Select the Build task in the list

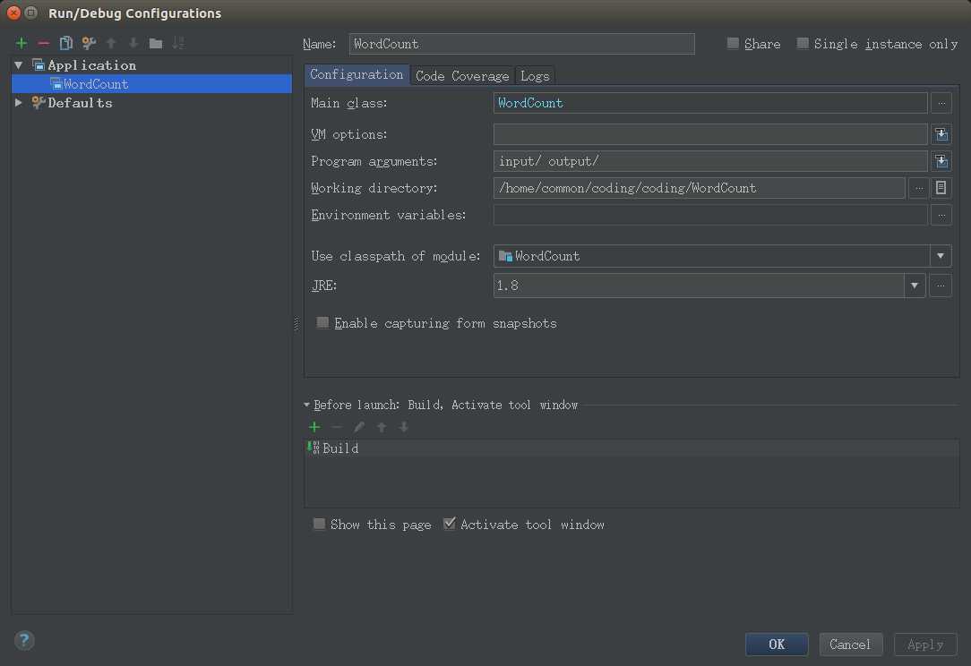point(632,448)
